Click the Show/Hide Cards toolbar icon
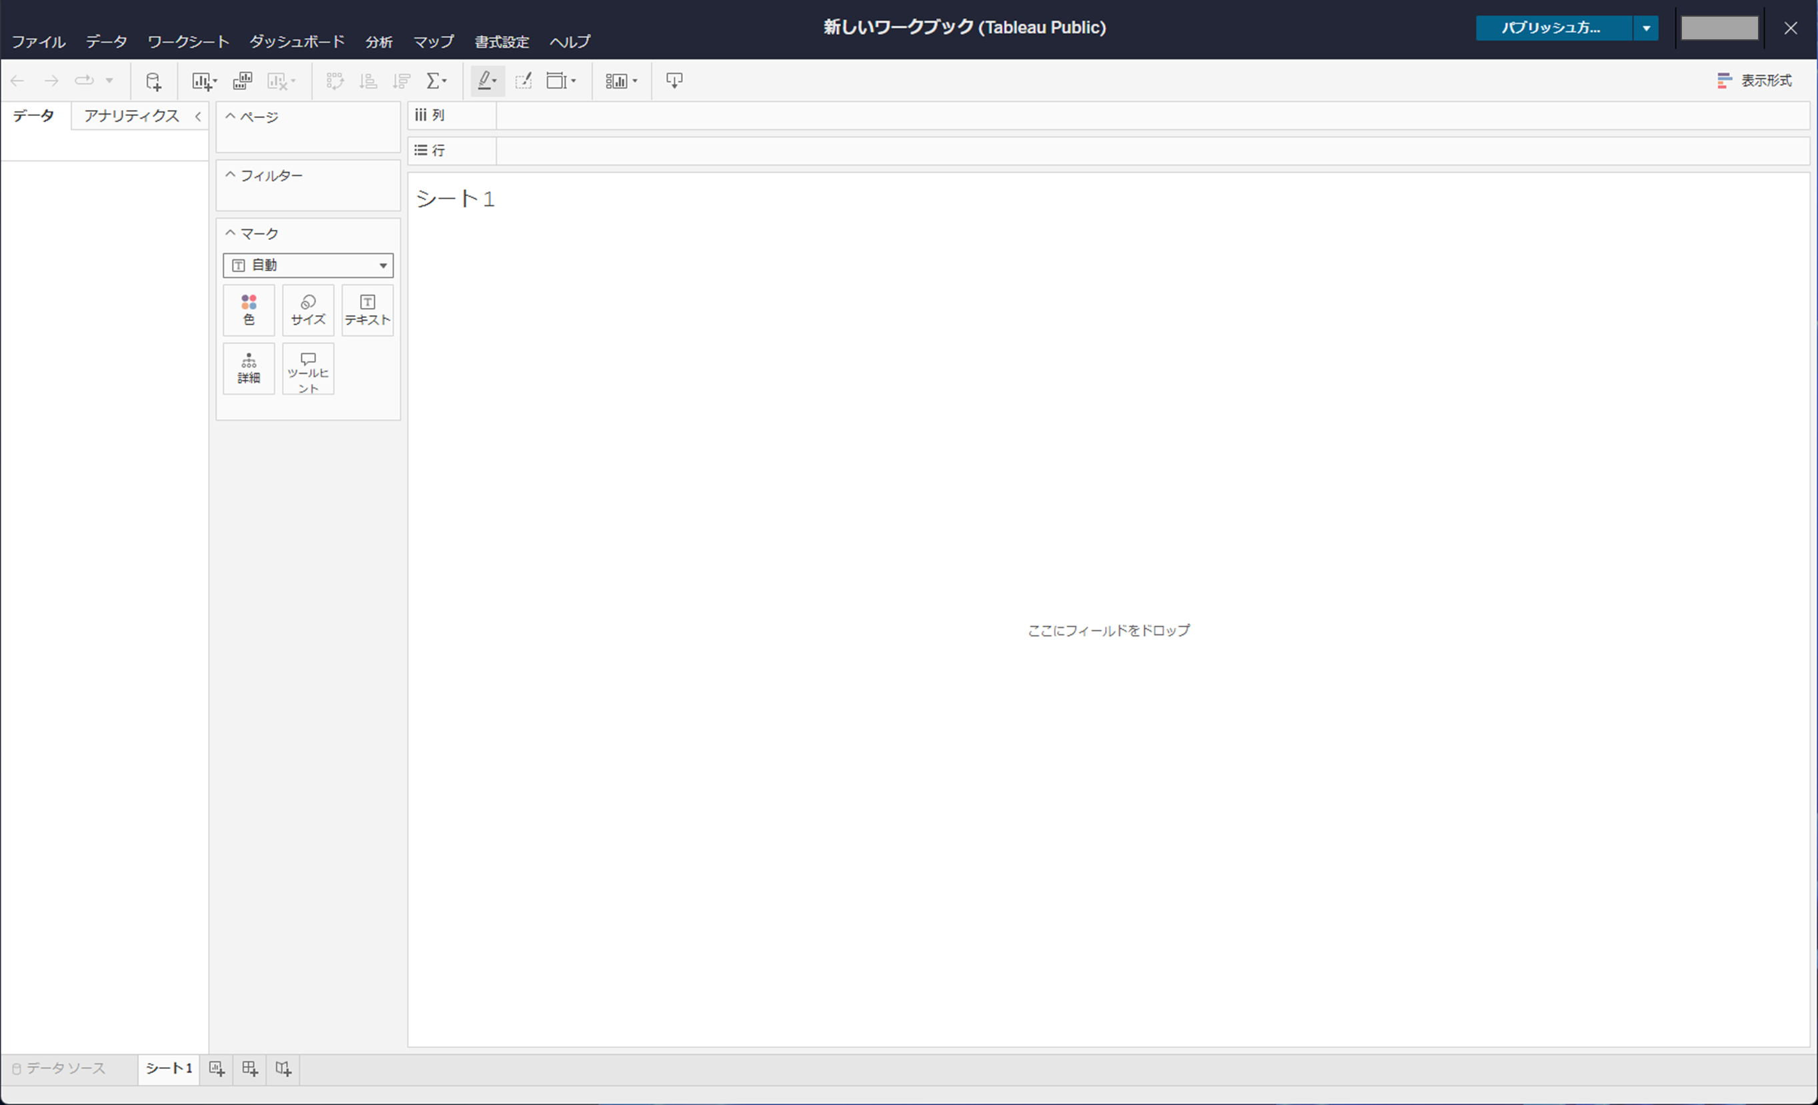Image resolution: width=1818 pixels, height=1105 pixels. [616, 81]
